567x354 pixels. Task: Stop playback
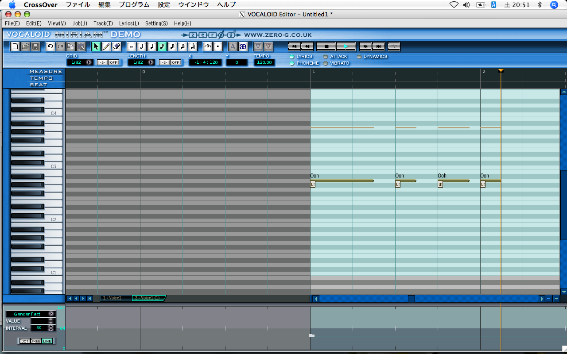tap(326, 46)
